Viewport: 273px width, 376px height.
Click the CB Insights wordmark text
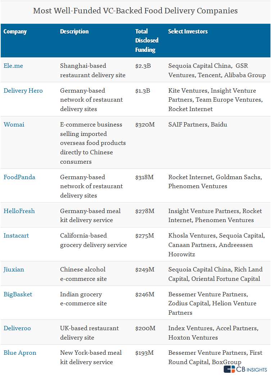pos(251,370)
